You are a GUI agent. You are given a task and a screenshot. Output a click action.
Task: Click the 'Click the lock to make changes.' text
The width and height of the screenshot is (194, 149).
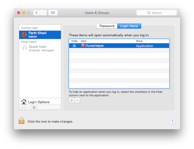point(50,122)
